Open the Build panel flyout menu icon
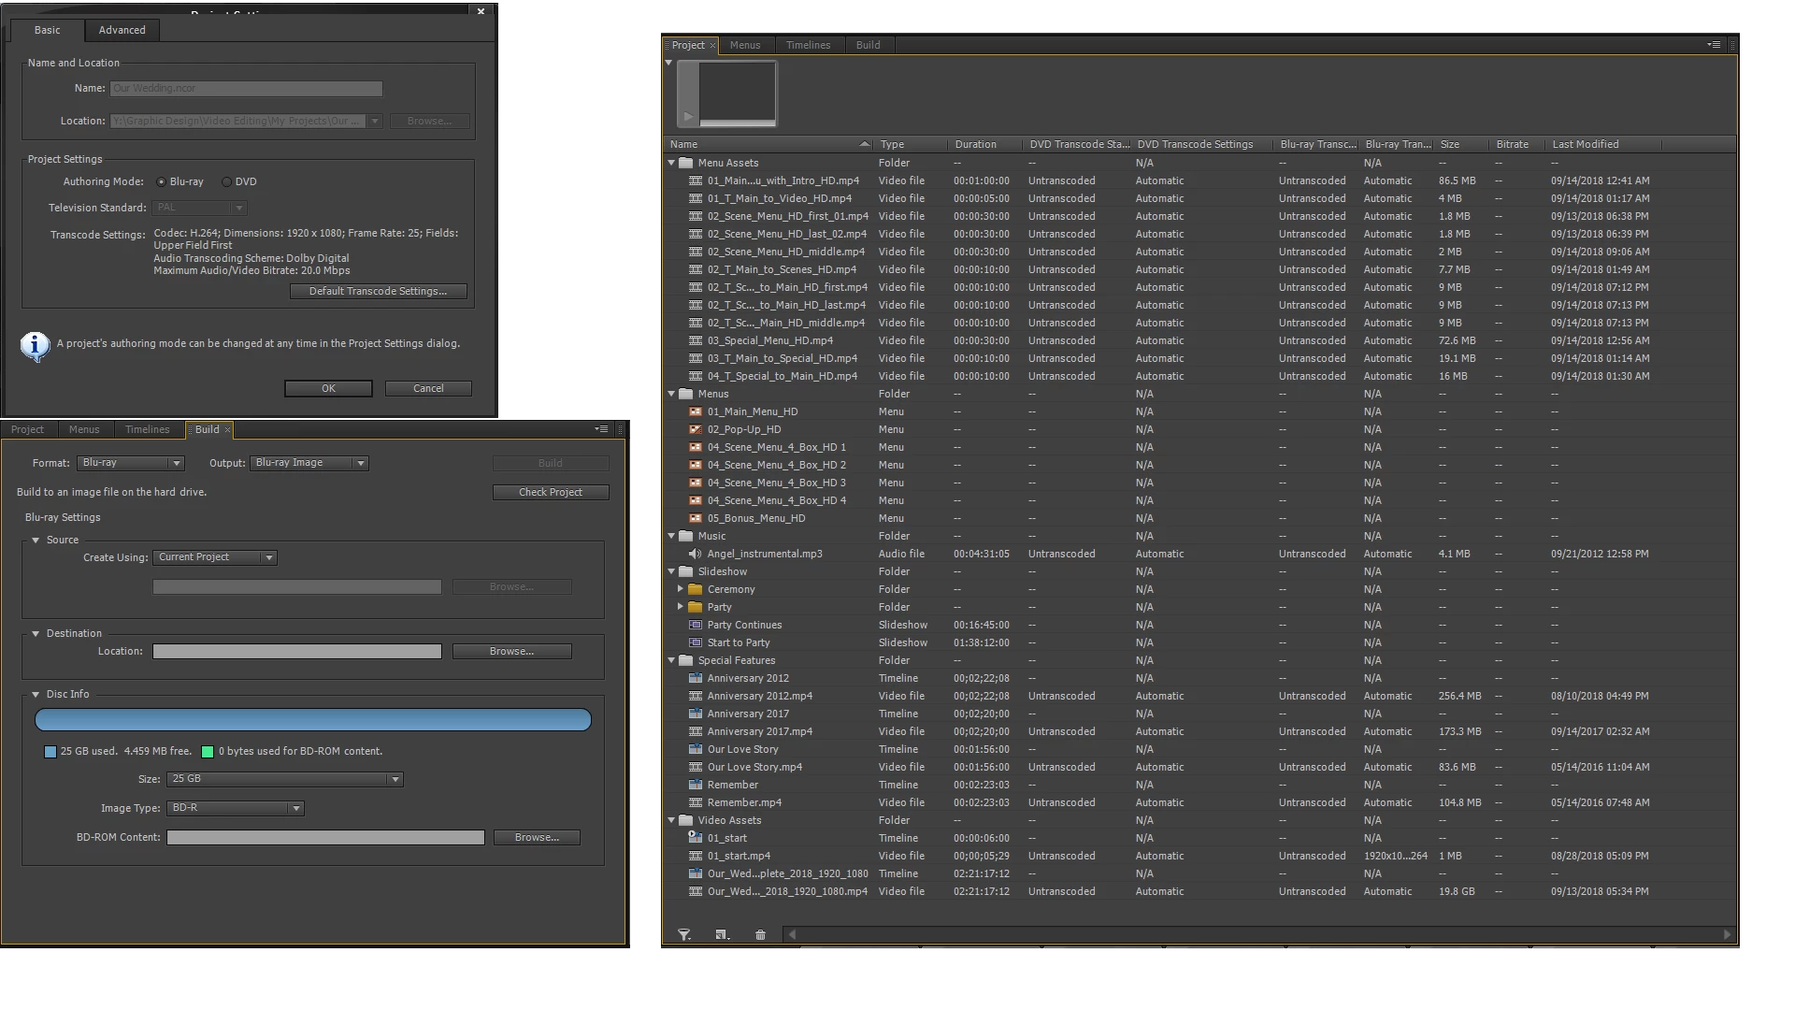 click(x=601, y=429)
